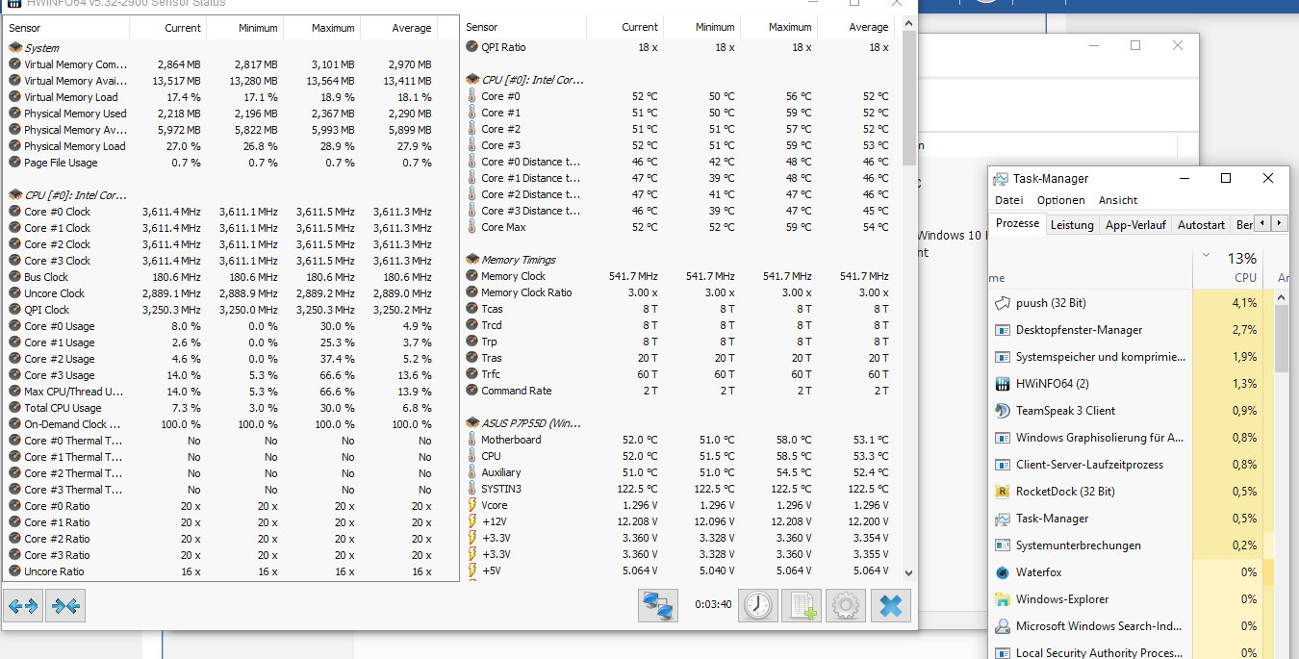This screenshot has height=659, width=1299.
Task: Click the right sensor panel vertical scrollbar
Action: coord(909,298)
